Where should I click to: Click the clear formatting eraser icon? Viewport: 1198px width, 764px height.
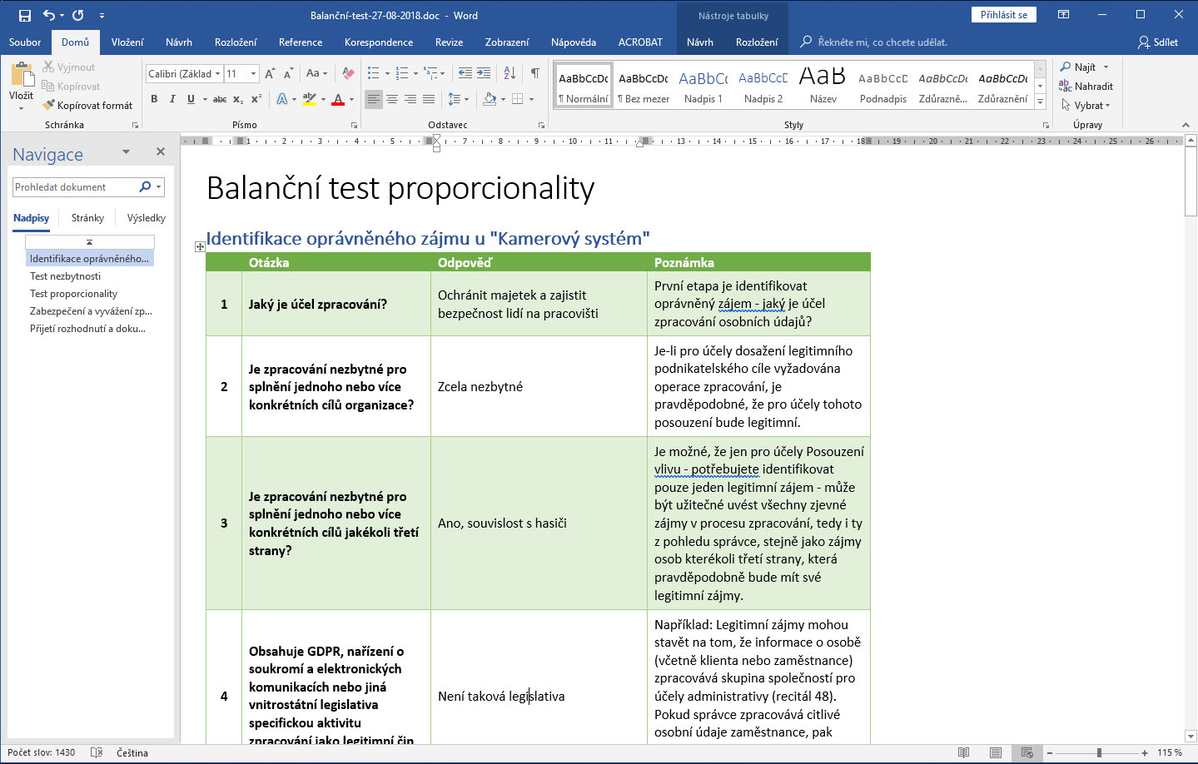click(348, 73)
